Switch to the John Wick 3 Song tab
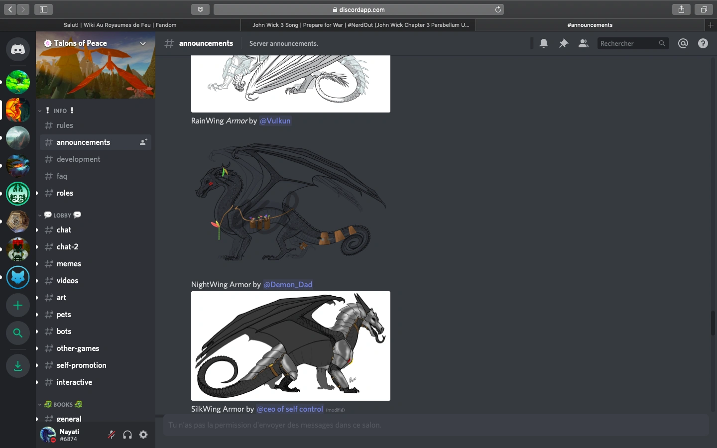 pyautogui.click(x=360, y=25)
